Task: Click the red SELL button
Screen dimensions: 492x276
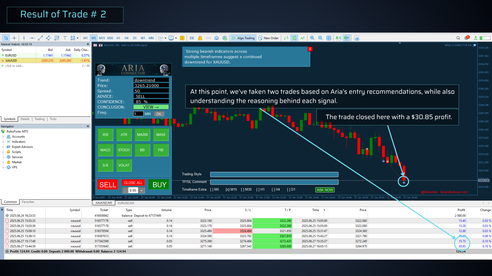Action: click(108, 185)
